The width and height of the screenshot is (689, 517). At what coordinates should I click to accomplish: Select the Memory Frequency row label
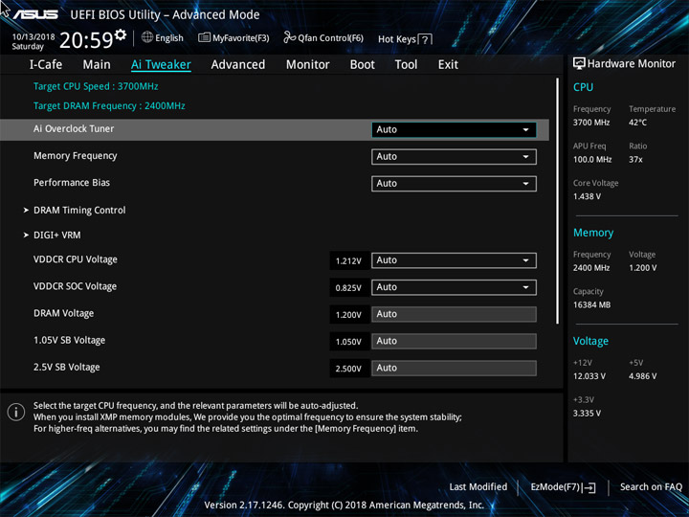pos(76,156)
